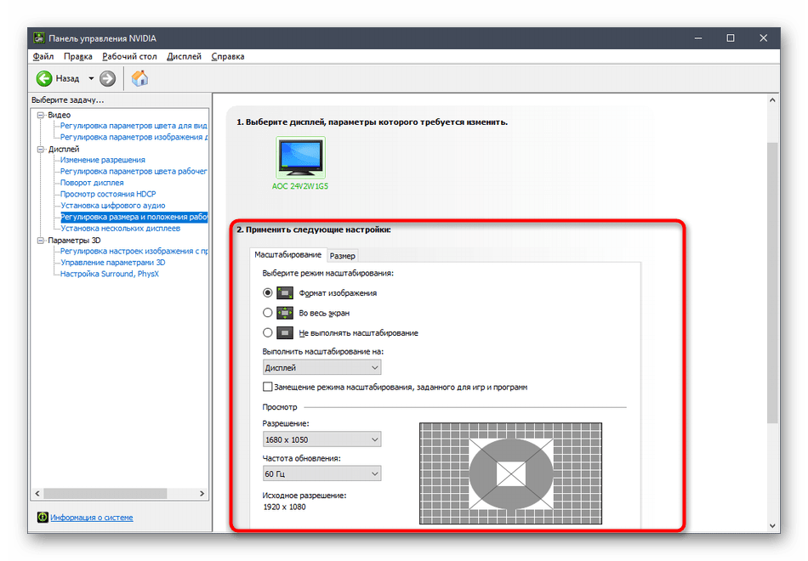
Task: Select the 'Во весь экран' radio button
Action: coord(268,313)
